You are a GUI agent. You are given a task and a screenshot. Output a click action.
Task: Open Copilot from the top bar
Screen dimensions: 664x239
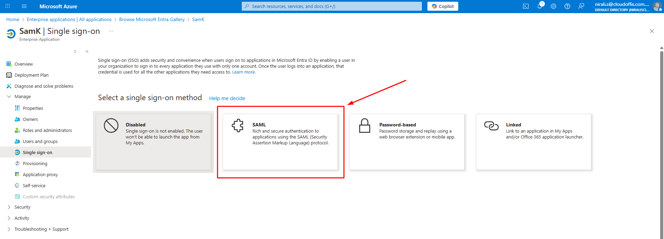[443, 6]
